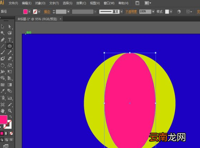Viewport: 200px width, 148px height.
Task: Open the 编辑(E) menu
Action: [x=27, y=3]
